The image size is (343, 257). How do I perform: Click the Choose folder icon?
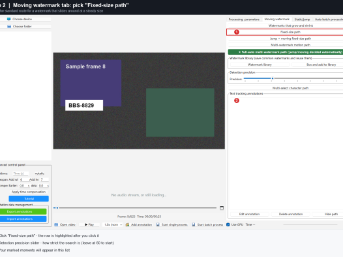click(x=9, y=26)
